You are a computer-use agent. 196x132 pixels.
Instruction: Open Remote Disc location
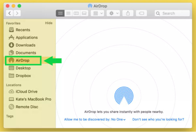[x=29, y=107]
